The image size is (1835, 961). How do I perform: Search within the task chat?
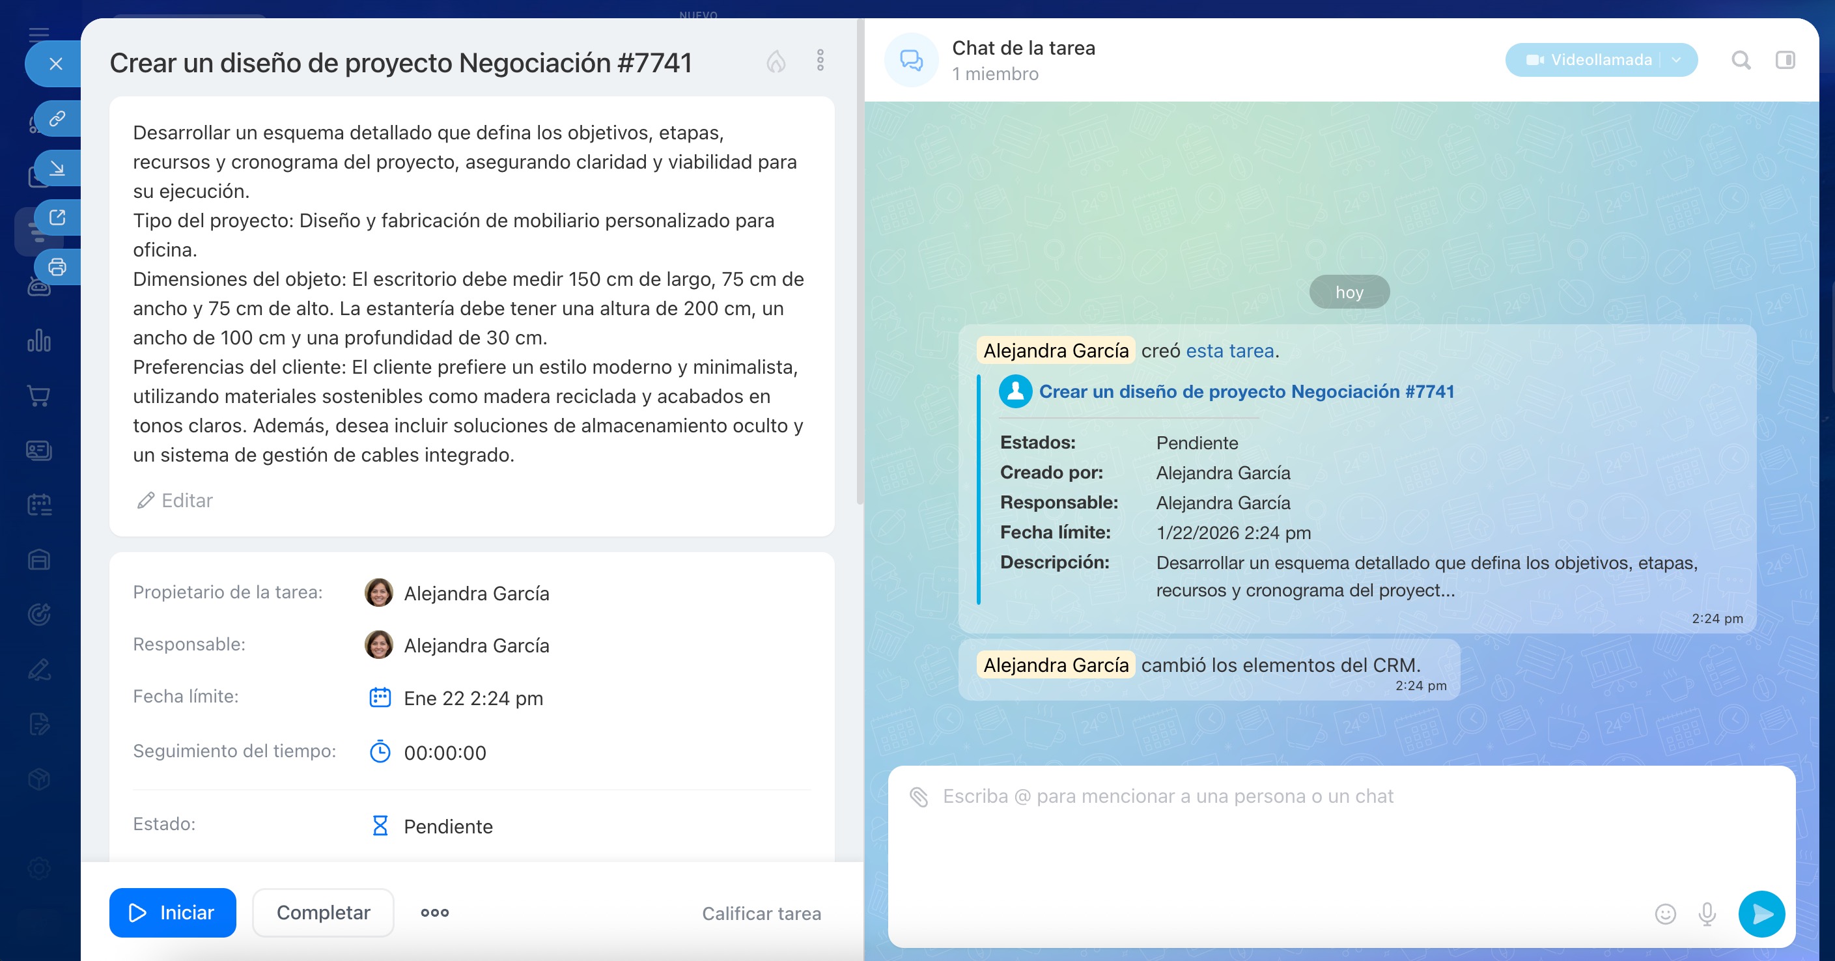tap(1741, 61)
